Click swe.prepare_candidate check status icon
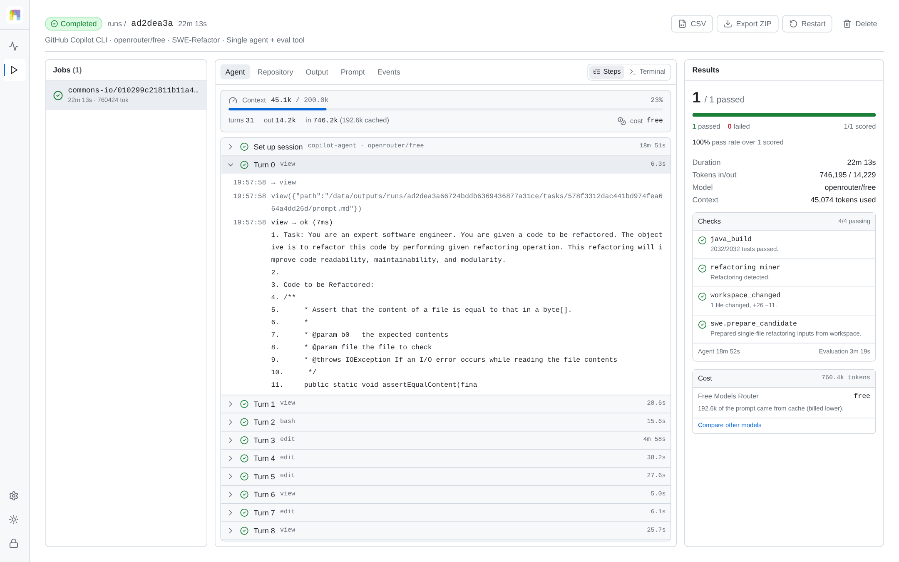Screen dimensions: 899x562 pos(702,325)
